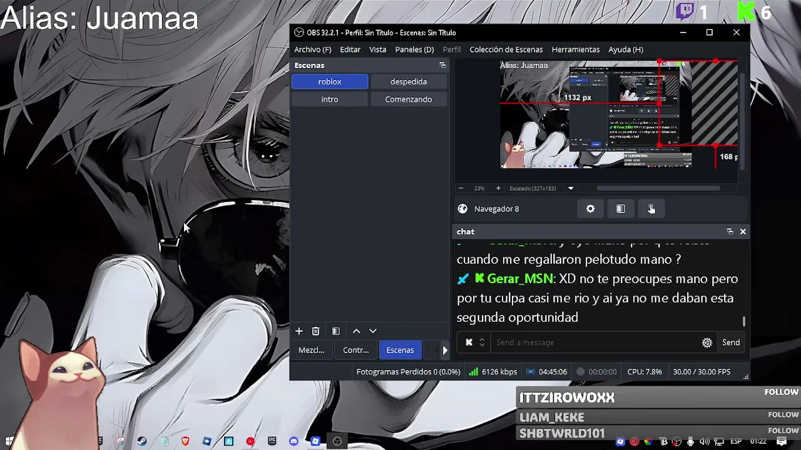Open the Ayuda menu
Viewport: 801px width, 450px height.
(x=626, y=49)
